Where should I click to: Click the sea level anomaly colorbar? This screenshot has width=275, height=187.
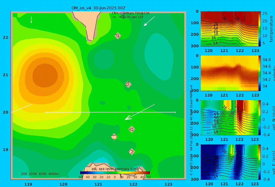pos(115,173)
